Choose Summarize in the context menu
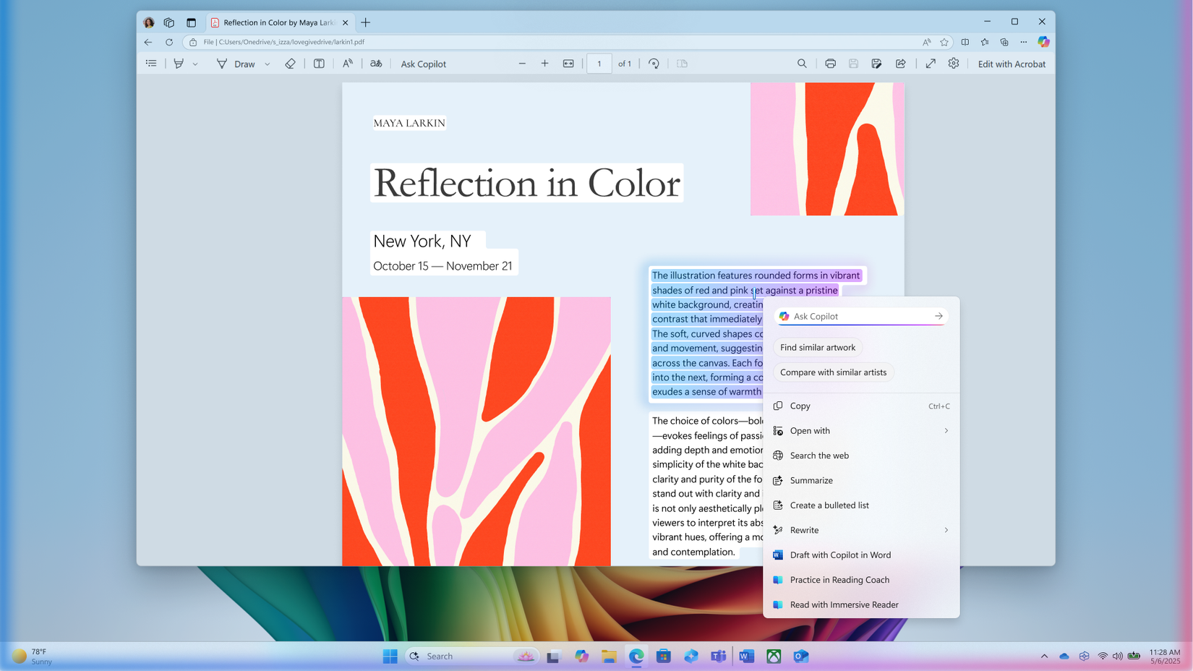This screenshot has height=671, width=1193. pos(861,481)
